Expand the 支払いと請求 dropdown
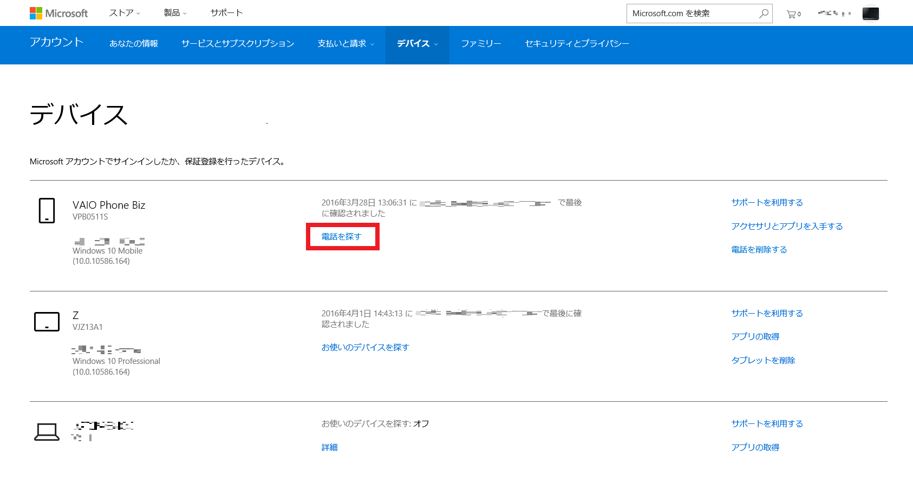The height and width of the screenshot is (478, 913). click(346, 44)
